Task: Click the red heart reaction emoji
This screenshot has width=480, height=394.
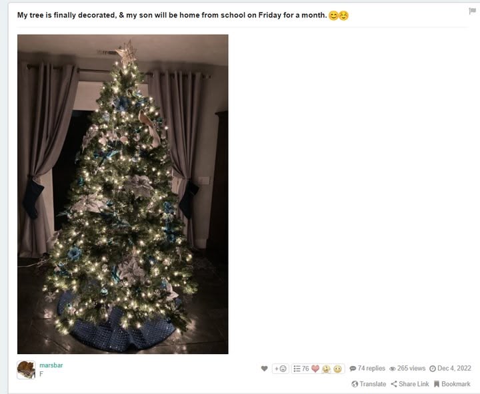Action: click(315, 369)
